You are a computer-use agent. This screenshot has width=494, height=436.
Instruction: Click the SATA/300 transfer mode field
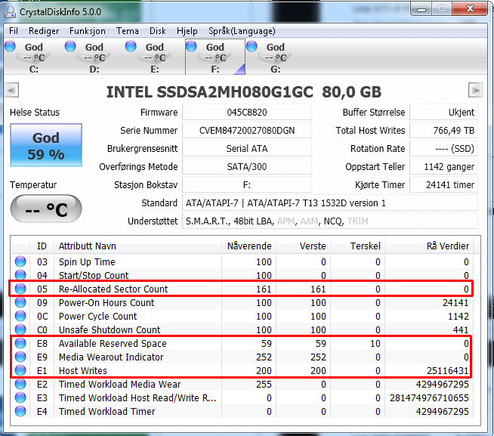point(247,167)
